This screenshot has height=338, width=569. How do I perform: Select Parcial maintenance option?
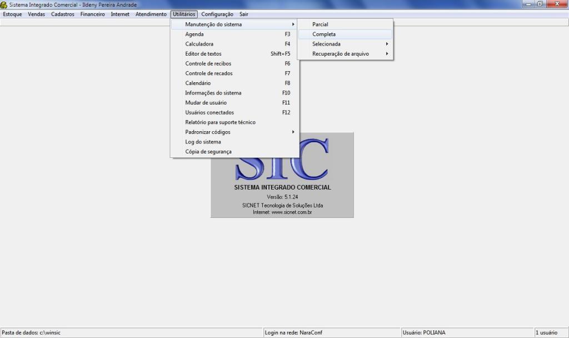point(345,24)
